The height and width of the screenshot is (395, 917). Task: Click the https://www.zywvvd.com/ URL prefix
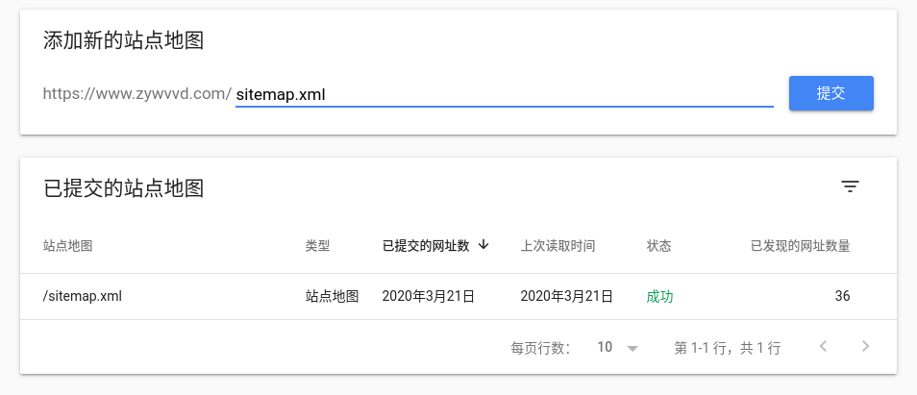tap(137, 94)
